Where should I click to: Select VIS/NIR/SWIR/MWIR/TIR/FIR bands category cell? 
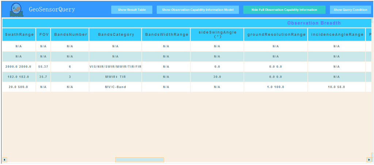[115, 67]
